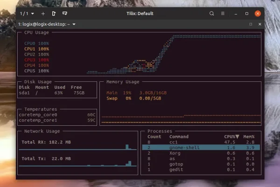Select the CPU1 100% legend entry
Image resolution: width=280 pixels, height=187 pixels.
point(36,49)
